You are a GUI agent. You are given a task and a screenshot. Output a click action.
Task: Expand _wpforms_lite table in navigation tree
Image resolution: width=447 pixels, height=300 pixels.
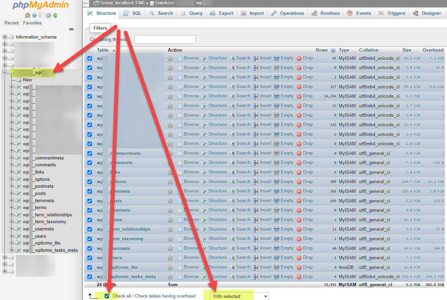coord(12,243)
